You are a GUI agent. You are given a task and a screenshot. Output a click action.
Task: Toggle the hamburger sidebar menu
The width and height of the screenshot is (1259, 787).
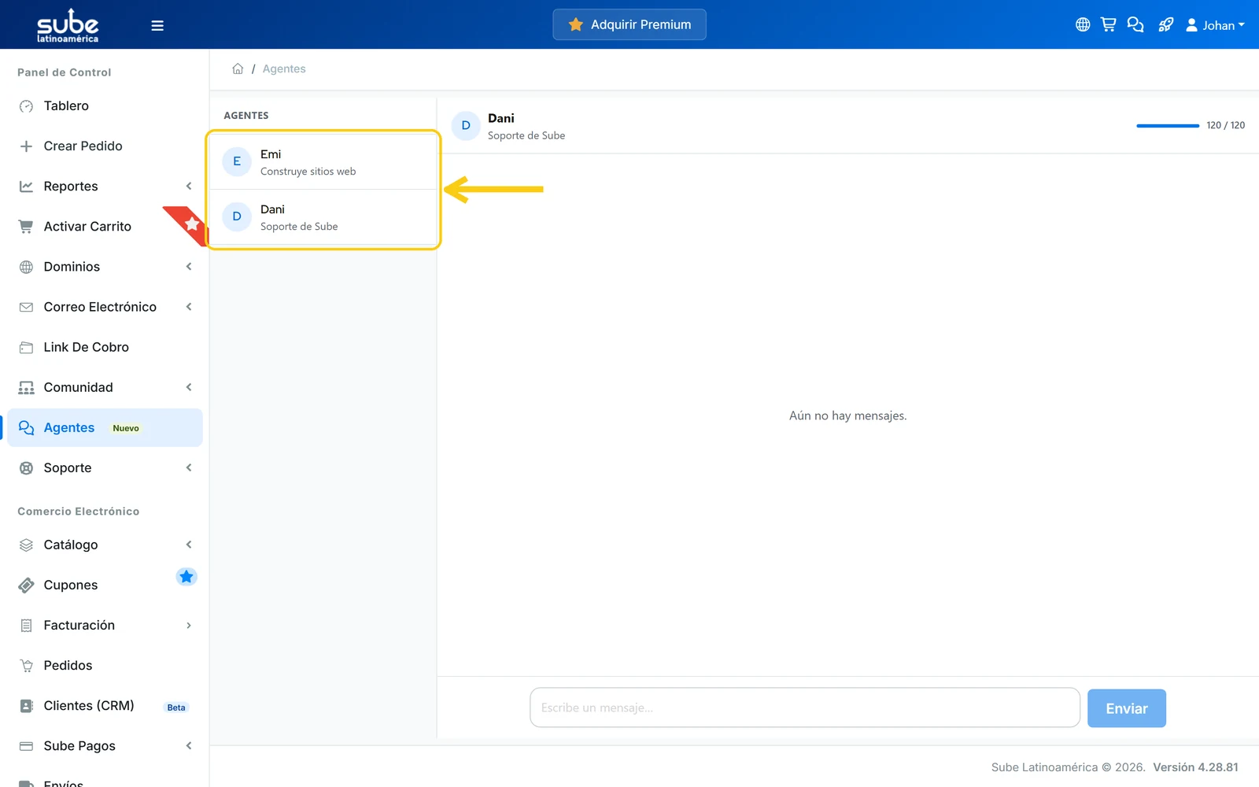point(157,25)
